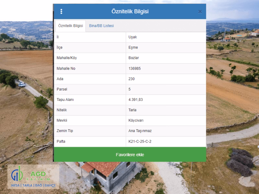Close the Öznitelik Bilgisi dialog
Image resolution: width=259 pixels, height=194 pixels.
200,12
